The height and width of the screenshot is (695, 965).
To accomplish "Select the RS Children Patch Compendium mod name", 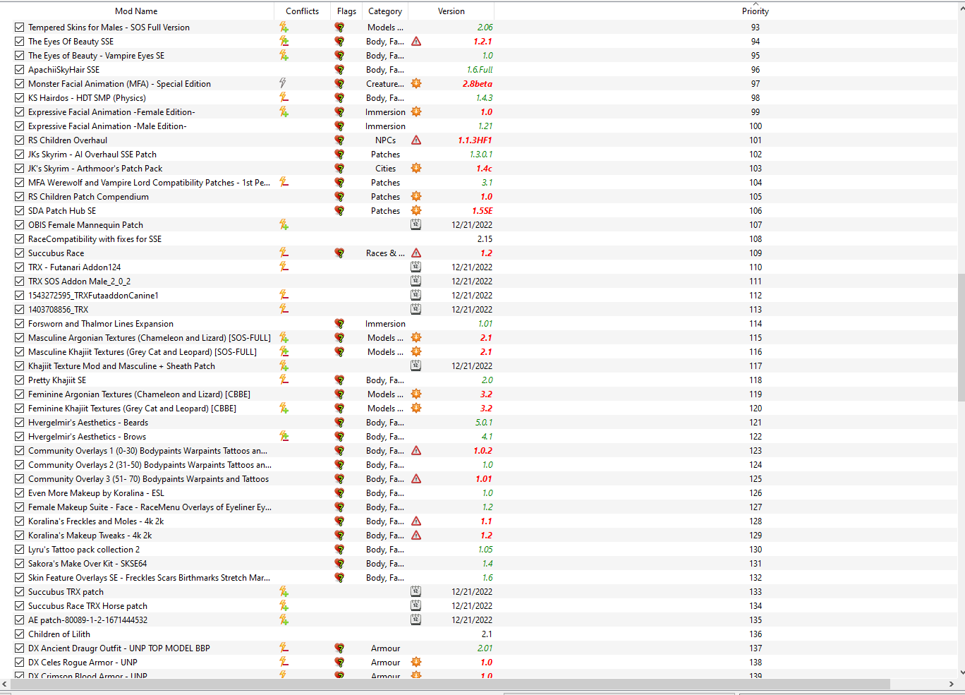I will point(88,197).
